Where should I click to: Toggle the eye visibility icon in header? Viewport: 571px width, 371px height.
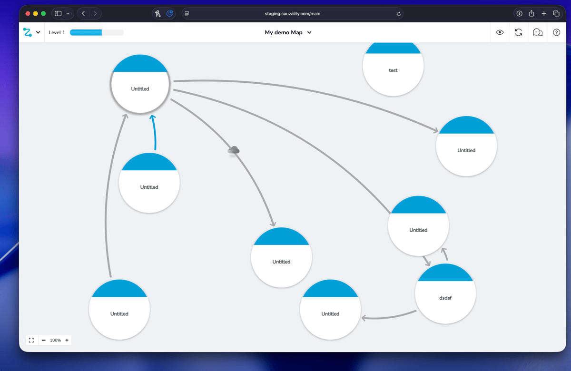point(500,32)
